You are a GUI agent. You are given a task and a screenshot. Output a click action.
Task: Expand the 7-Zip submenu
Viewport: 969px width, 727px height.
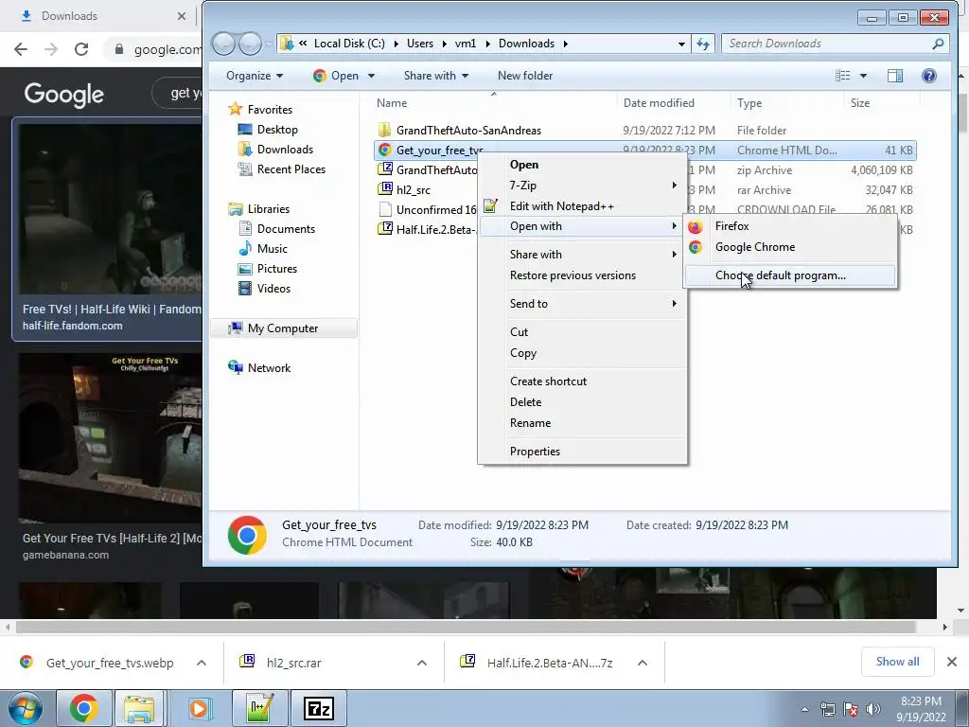(582, 186)
